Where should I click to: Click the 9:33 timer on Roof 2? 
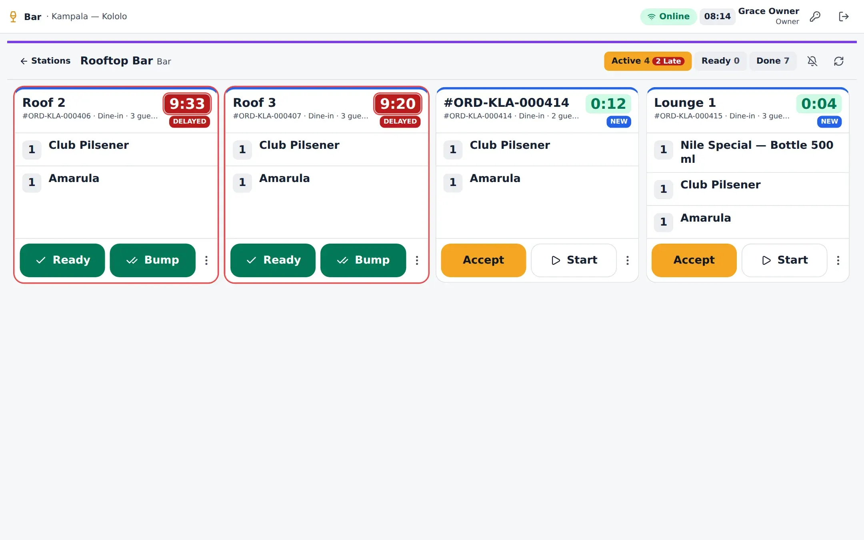[187, 104]
